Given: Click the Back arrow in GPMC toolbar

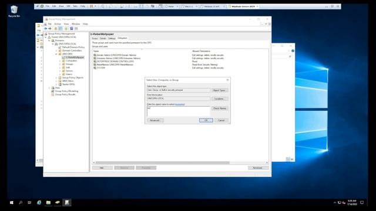Looking at the screenshot, I should coord(46,29).
